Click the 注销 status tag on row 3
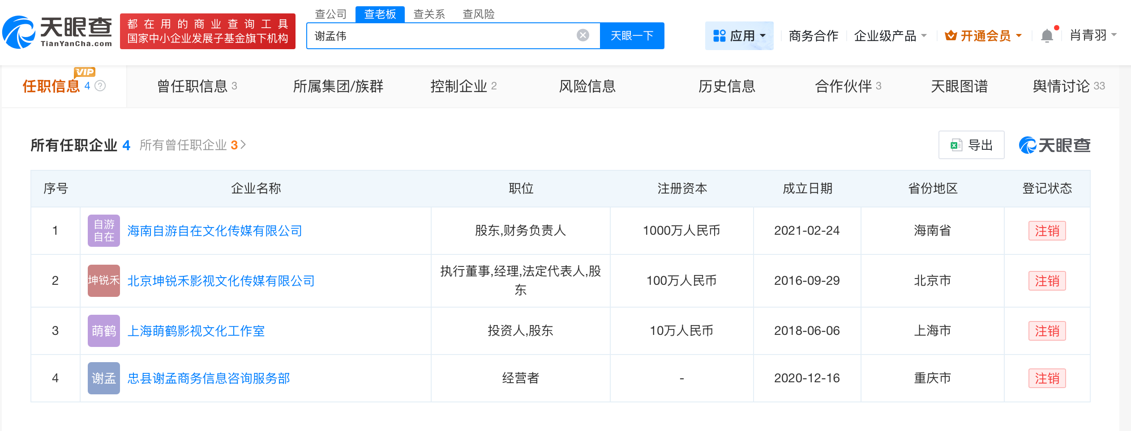Image resolution: width=1131 pixels, height=431 pixels. click(x=1047, y=331)
